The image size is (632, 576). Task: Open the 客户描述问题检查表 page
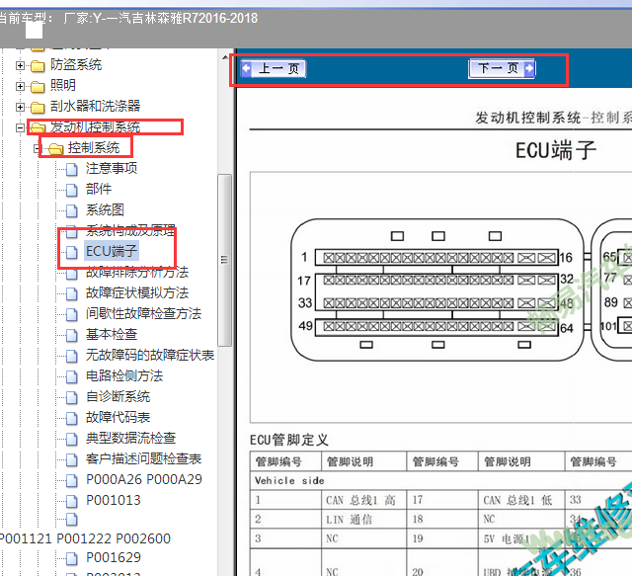click(x=143, y=459)
